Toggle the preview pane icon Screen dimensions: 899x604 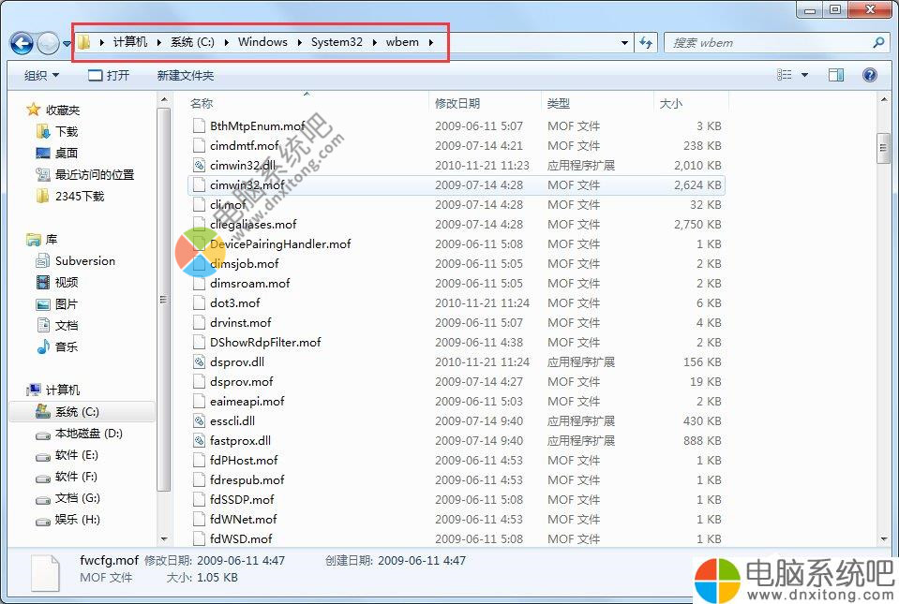coord(836,75)
